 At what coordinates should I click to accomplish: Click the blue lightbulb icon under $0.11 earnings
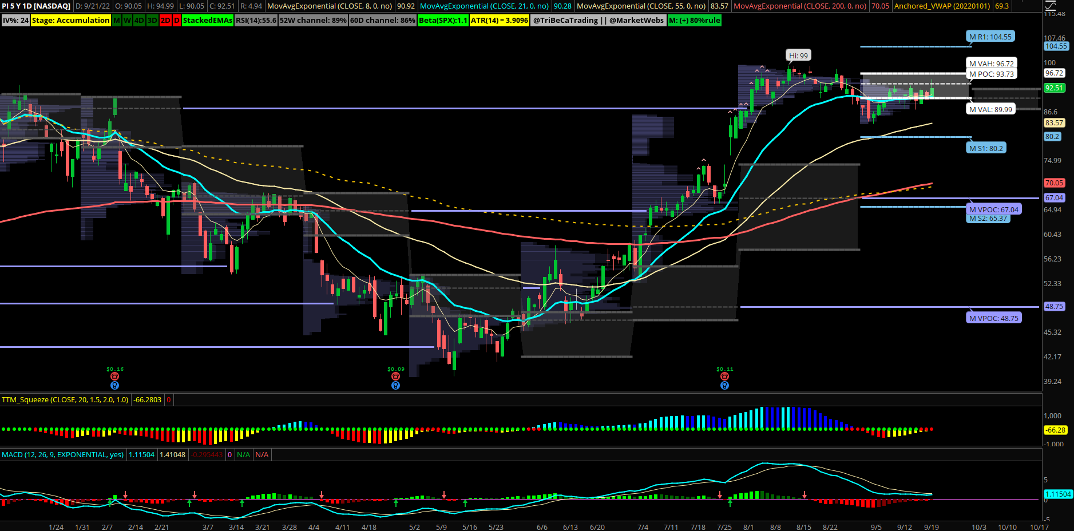click(x=724, y=386)
